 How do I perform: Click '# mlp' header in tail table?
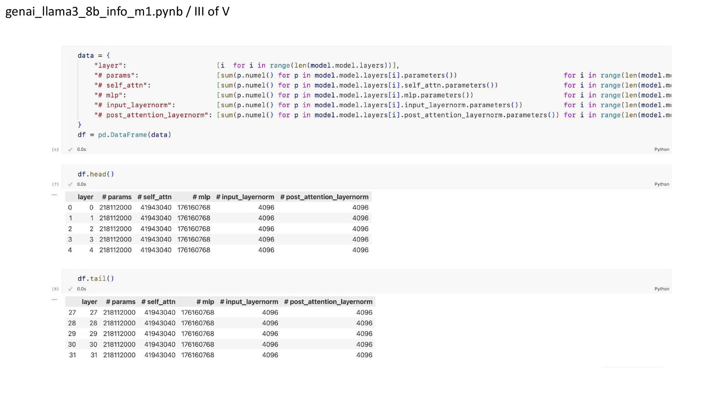click(x=205, y=302)
